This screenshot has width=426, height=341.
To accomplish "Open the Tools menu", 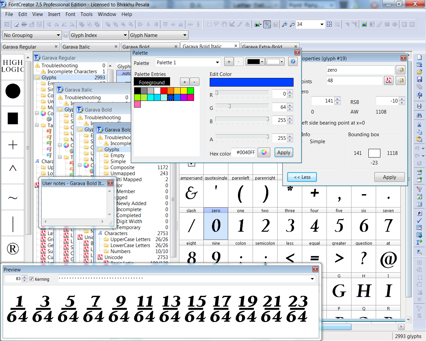I will click(87, 14).
